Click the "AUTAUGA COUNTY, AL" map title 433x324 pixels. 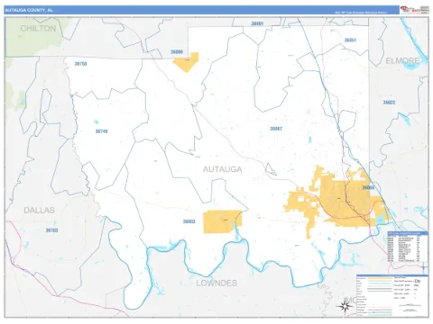coord(29,10)
